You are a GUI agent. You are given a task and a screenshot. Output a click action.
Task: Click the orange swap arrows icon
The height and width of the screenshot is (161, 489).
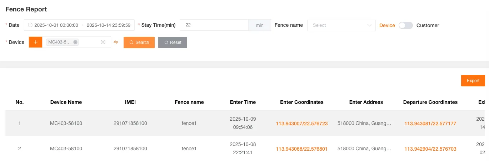(x=116, y=42)
